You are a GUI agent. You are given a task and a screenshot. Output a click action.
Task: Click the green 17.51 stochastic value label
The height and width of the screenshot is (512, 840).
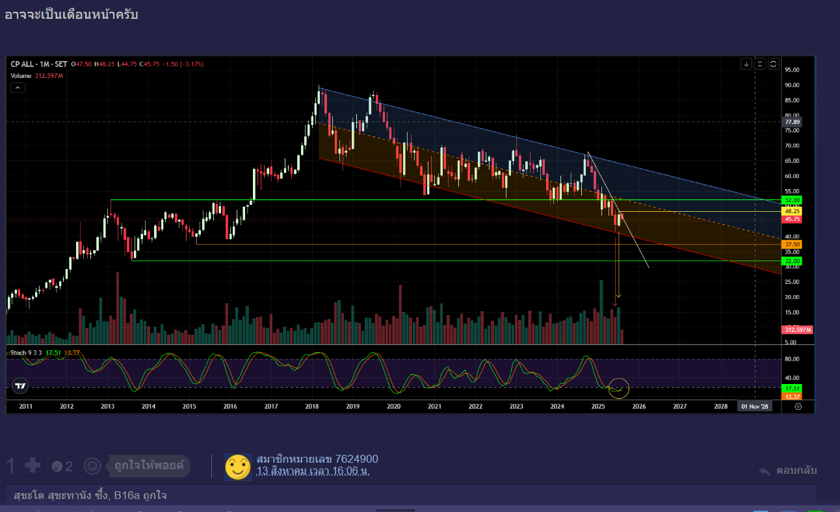pos(793,388)
